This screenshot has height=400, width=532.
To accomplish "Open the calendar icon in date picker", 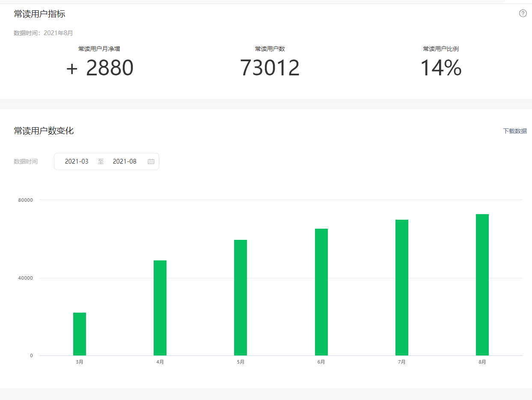I will (151, 161).
